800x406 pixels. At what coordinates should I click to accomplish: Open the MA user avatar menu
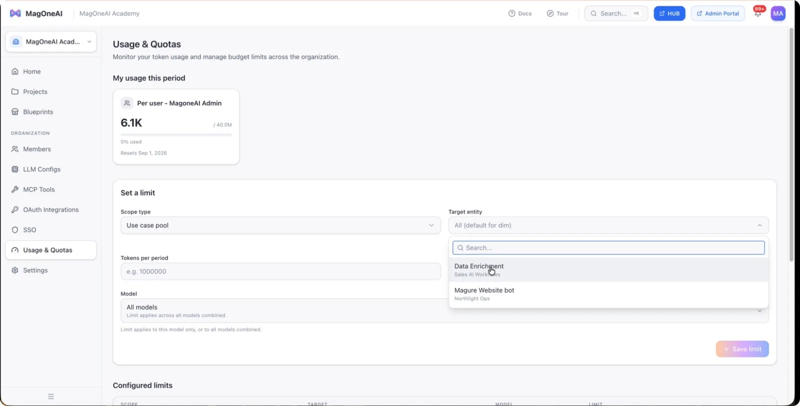[778, 13]
